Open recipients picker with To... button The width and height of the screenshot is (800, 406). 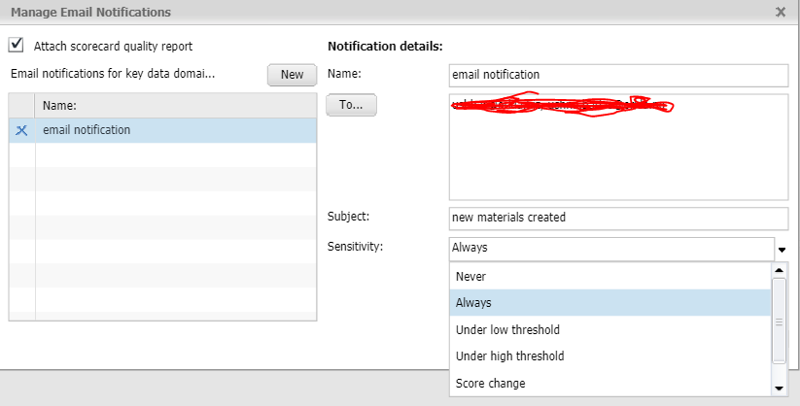click(x=351, y=105)
